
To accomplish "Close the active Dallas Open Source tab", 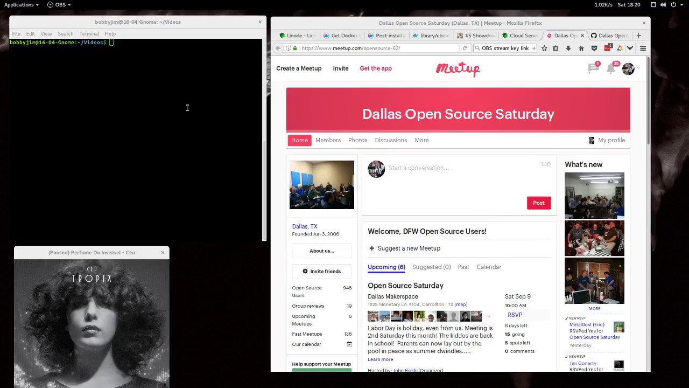I will [x=582, y=36].
